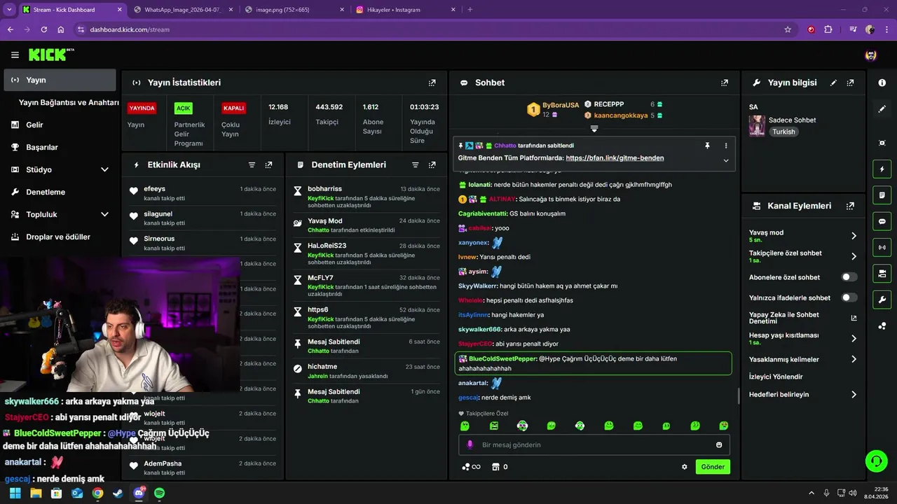The height and width of the screenshot is (504, 897).
Task: Open the profile avatar menu in Kick header
Action: (x=871, y=55)
